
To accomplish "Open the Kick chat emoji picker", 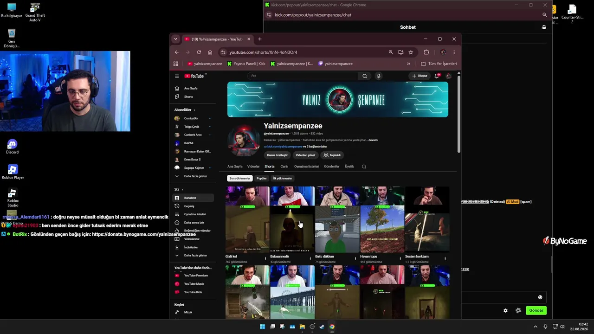I will pyautogui.click(x=540, y=297).
